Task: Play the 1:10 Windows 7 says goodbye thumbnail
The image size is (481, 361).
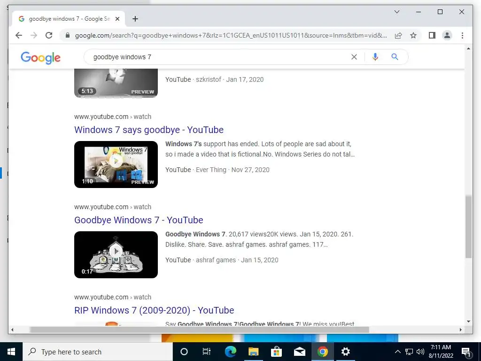Action: coord(116,164)
